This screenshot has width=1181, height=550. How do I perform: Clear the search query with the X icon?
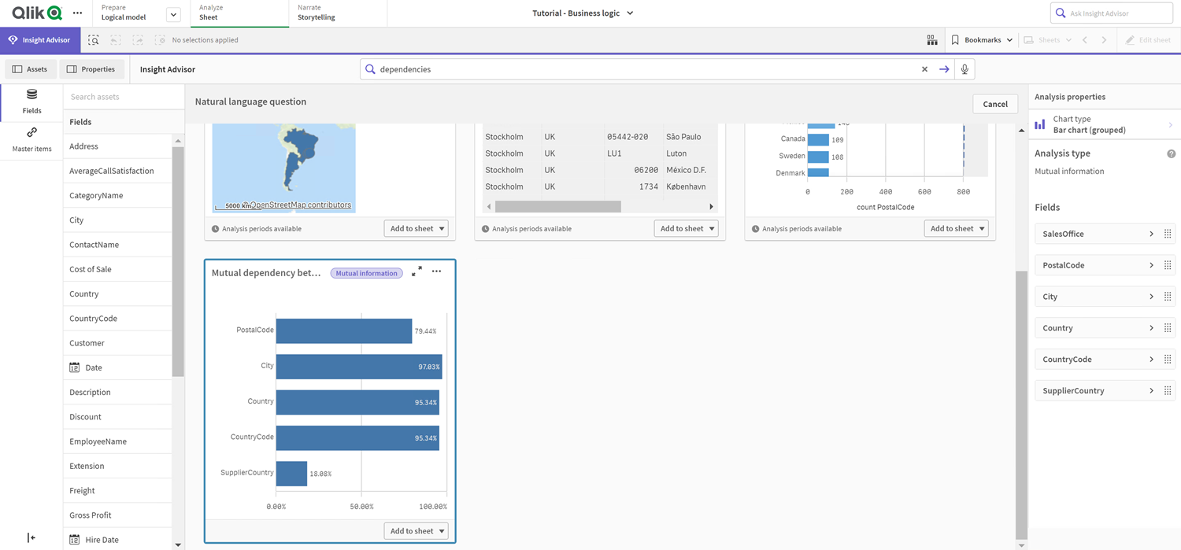[924, 69]
